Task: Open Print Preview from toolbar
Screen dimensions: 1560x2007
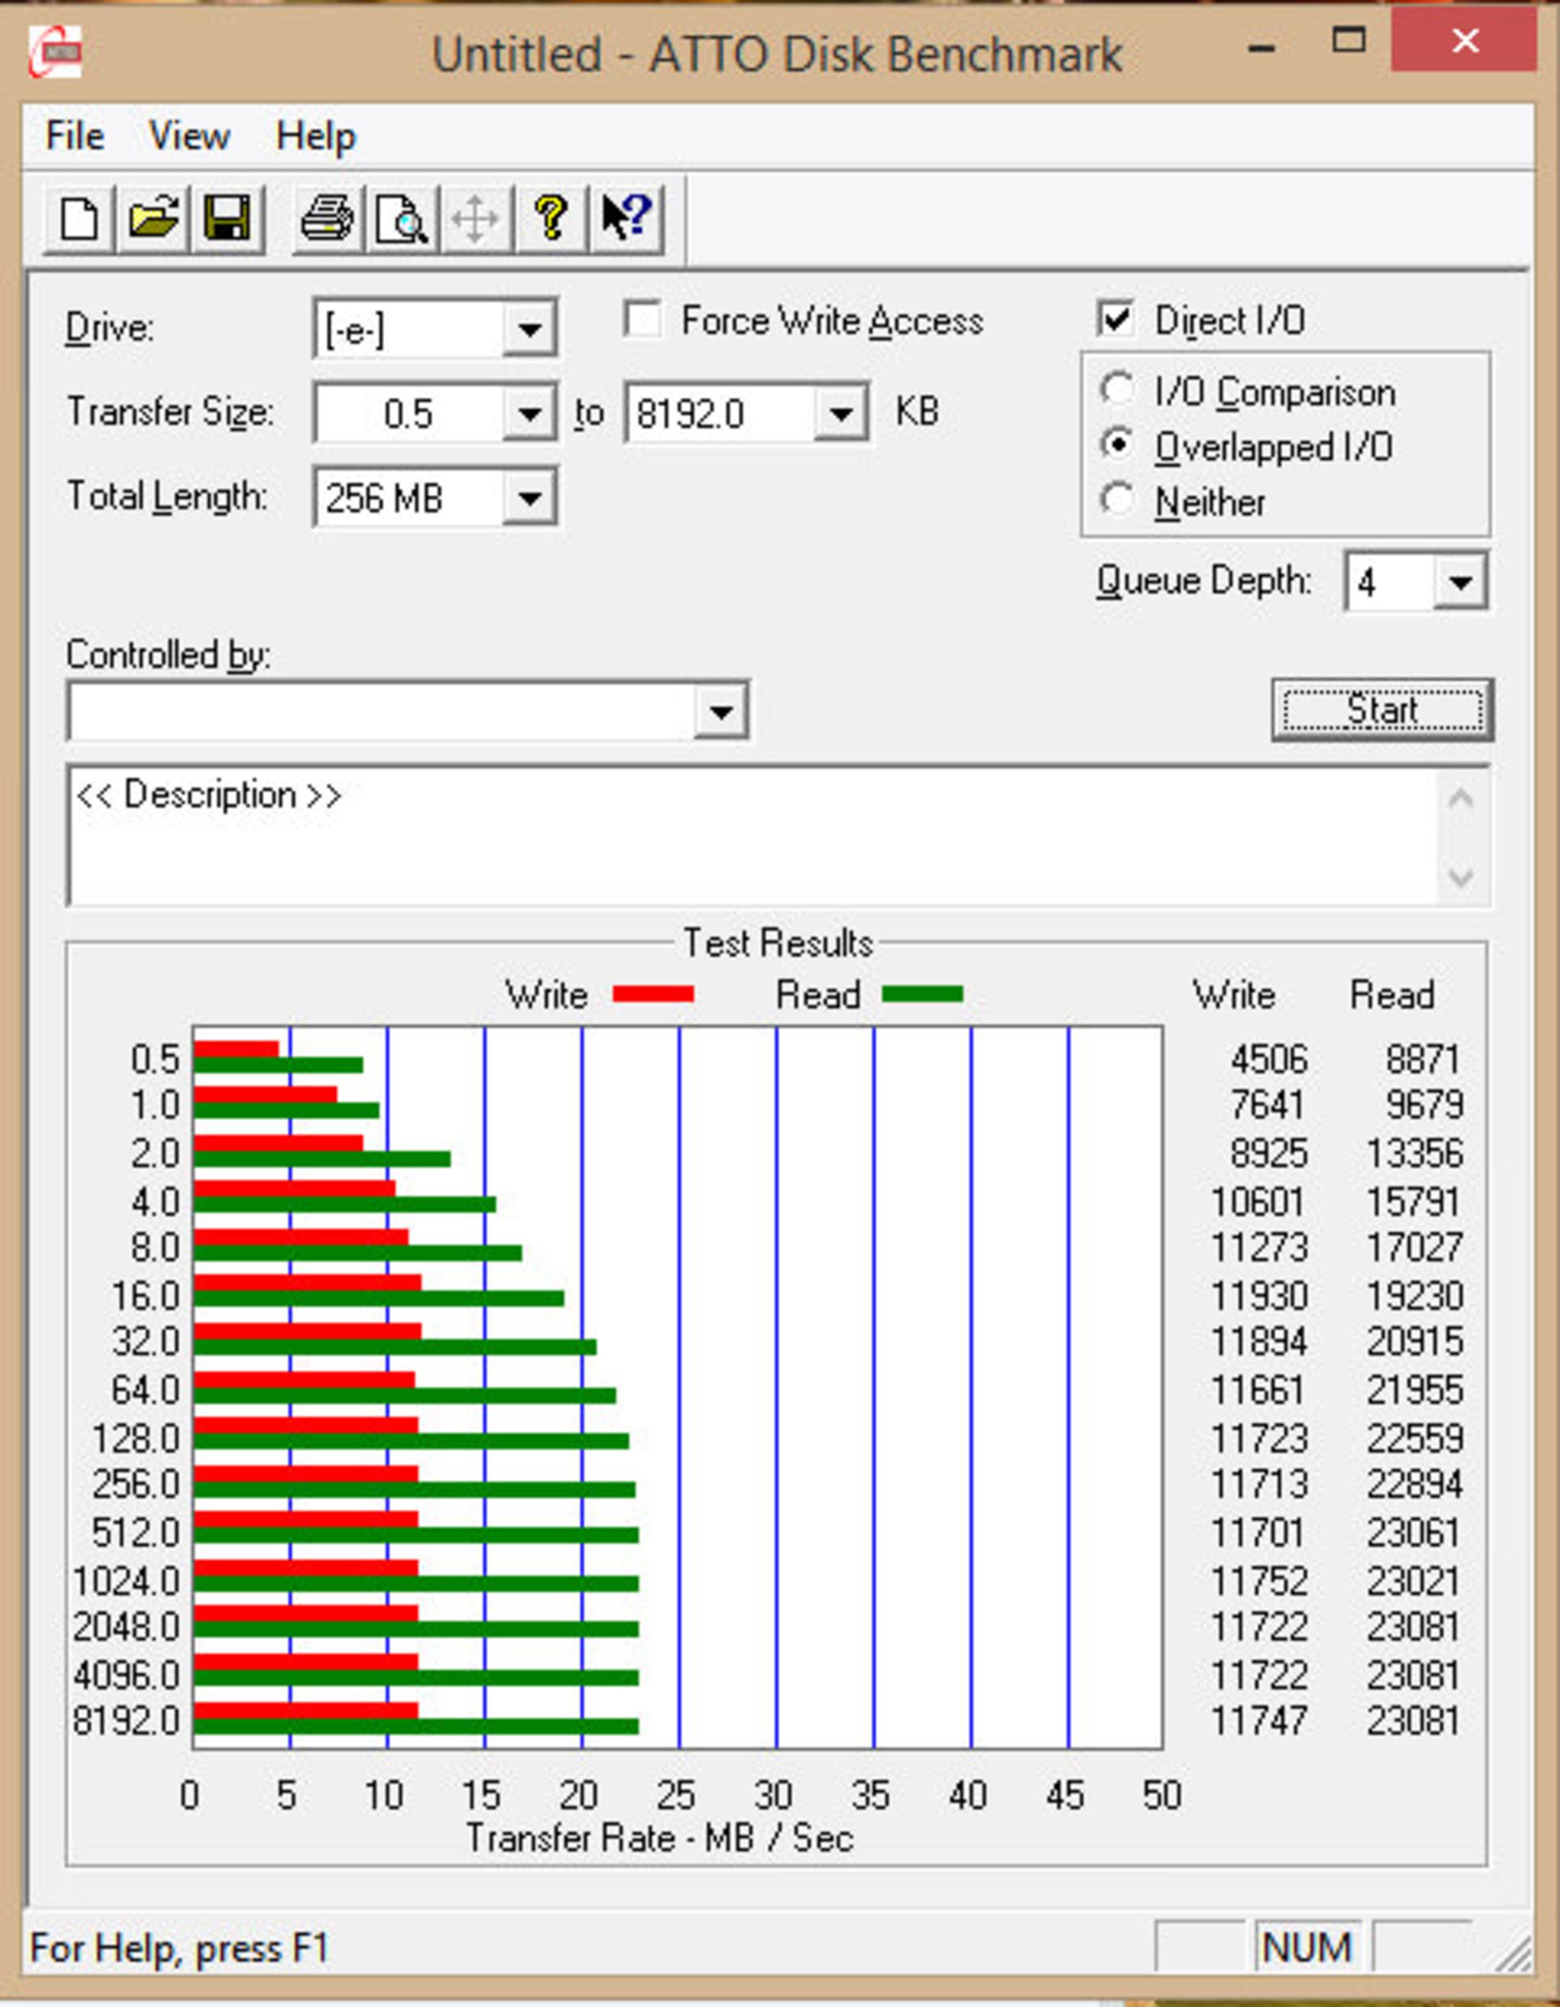Action: 401,219
